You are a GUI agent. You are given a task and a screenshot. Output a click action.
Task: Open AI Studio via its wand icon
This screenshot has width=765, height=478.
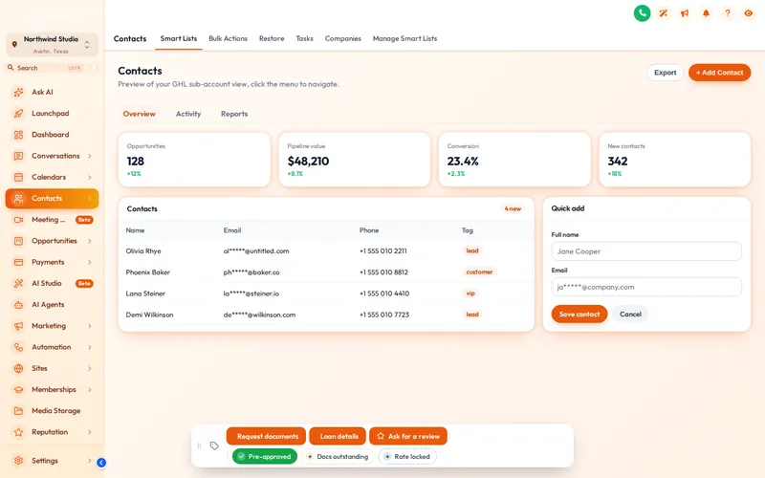coord(18,283)
